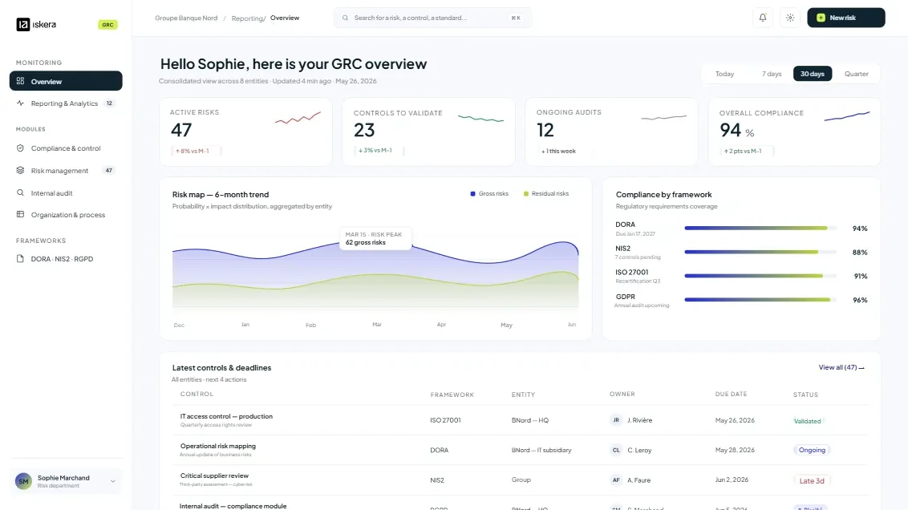Open Risk management module
This screenshot has height=510, width=908.
click(66, 170)
